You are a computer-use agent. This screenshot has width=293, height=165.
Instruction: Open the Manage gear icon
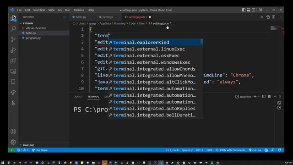(13, 142)
